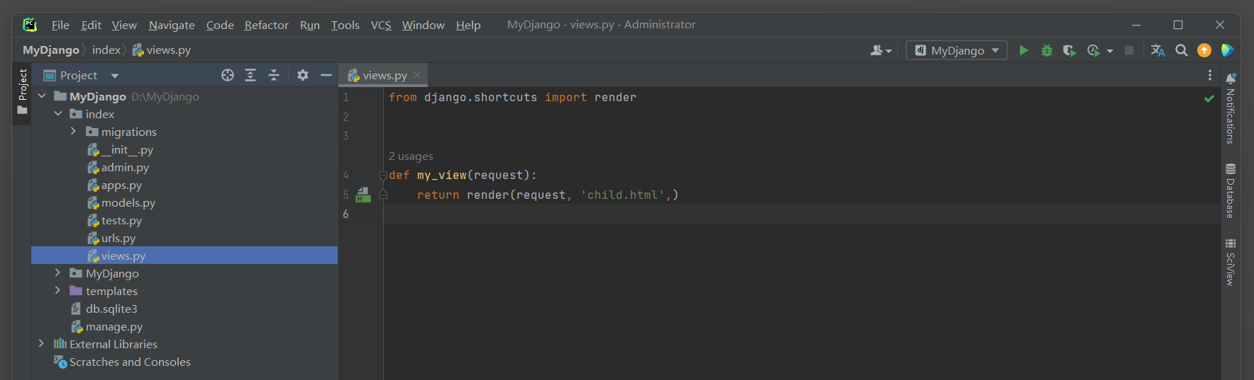The height and width of the screenshot is (380, 1254).
Task: Click MyDjango breadcrumb in navigation bar
Action: (51, 50)
